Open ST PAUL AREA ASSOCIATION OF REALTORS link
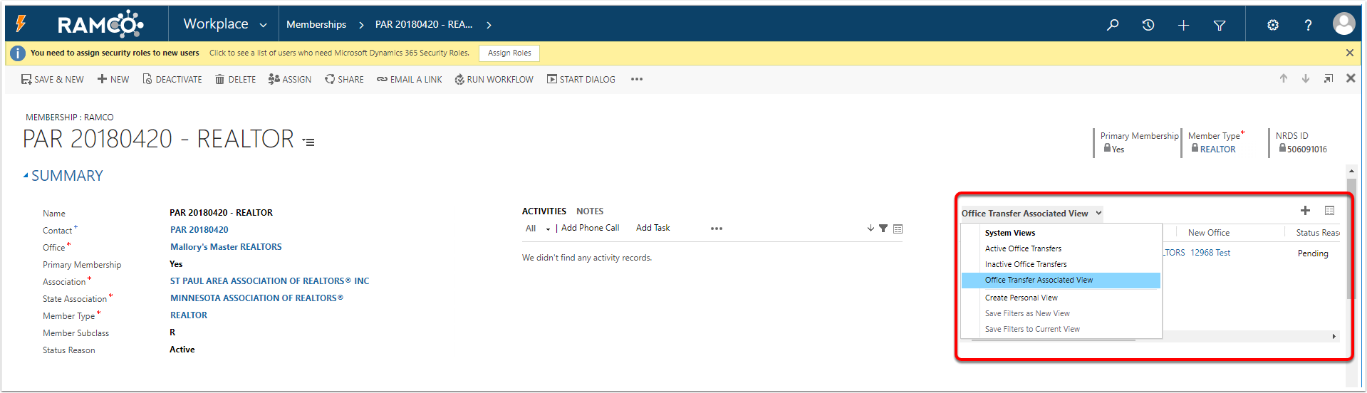1367x393 pixels. click(x=269, y=281)
